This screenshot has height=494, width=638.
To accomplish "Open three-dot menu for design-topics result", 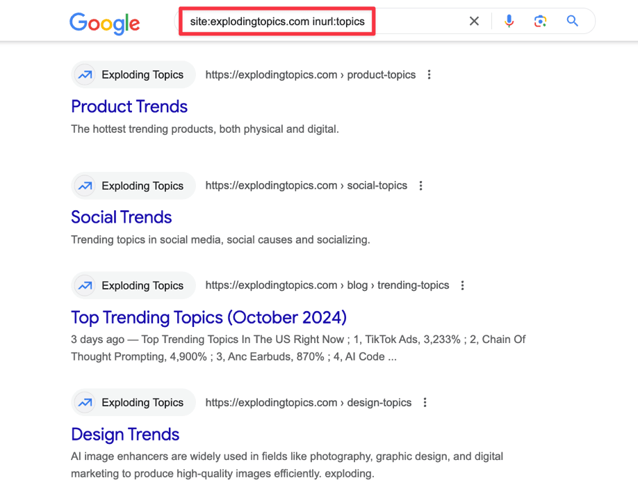I will coord(425,402).
